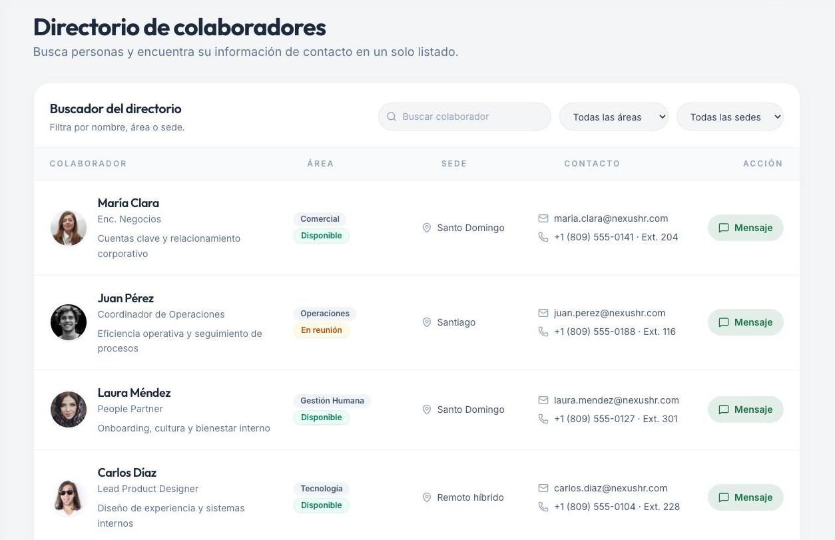The image size is (835, 540).
Task: Click Laura Méndez's Disponible status badge
Action: [x=322, y=417]
